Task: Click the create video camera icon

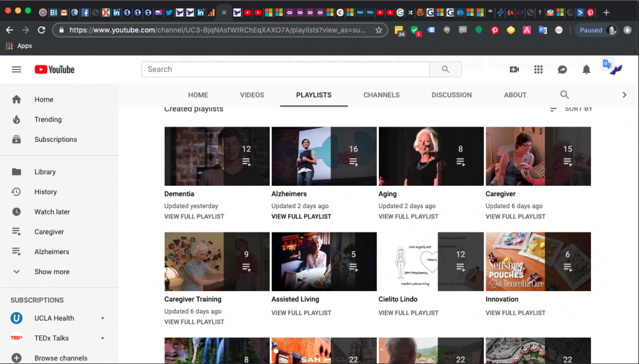Action: coord(514,70)
